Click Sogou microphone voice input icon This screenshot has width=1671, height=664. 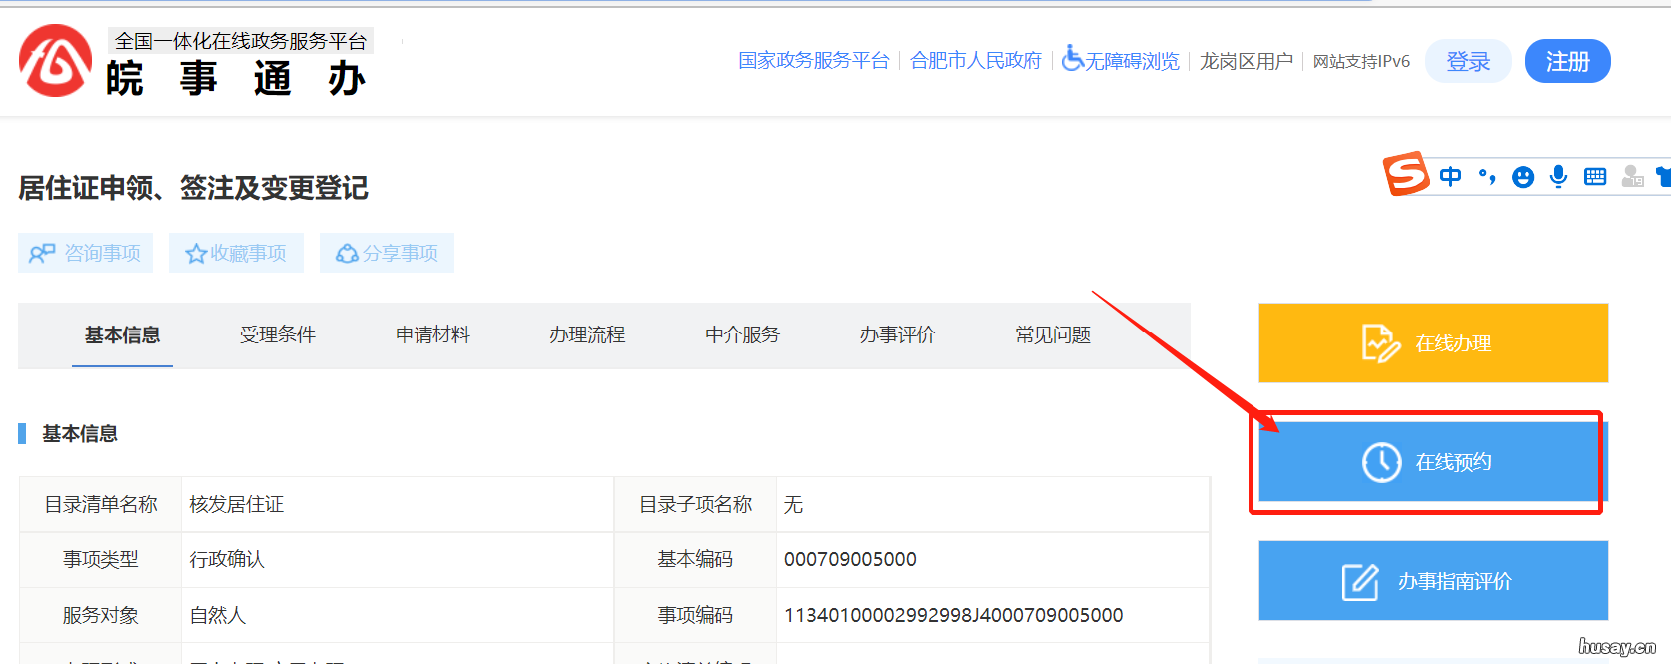click(1558, 177)
